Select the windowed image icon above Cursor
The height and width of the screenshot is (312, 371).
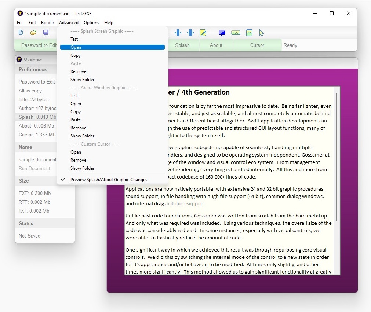pos(249,33)
